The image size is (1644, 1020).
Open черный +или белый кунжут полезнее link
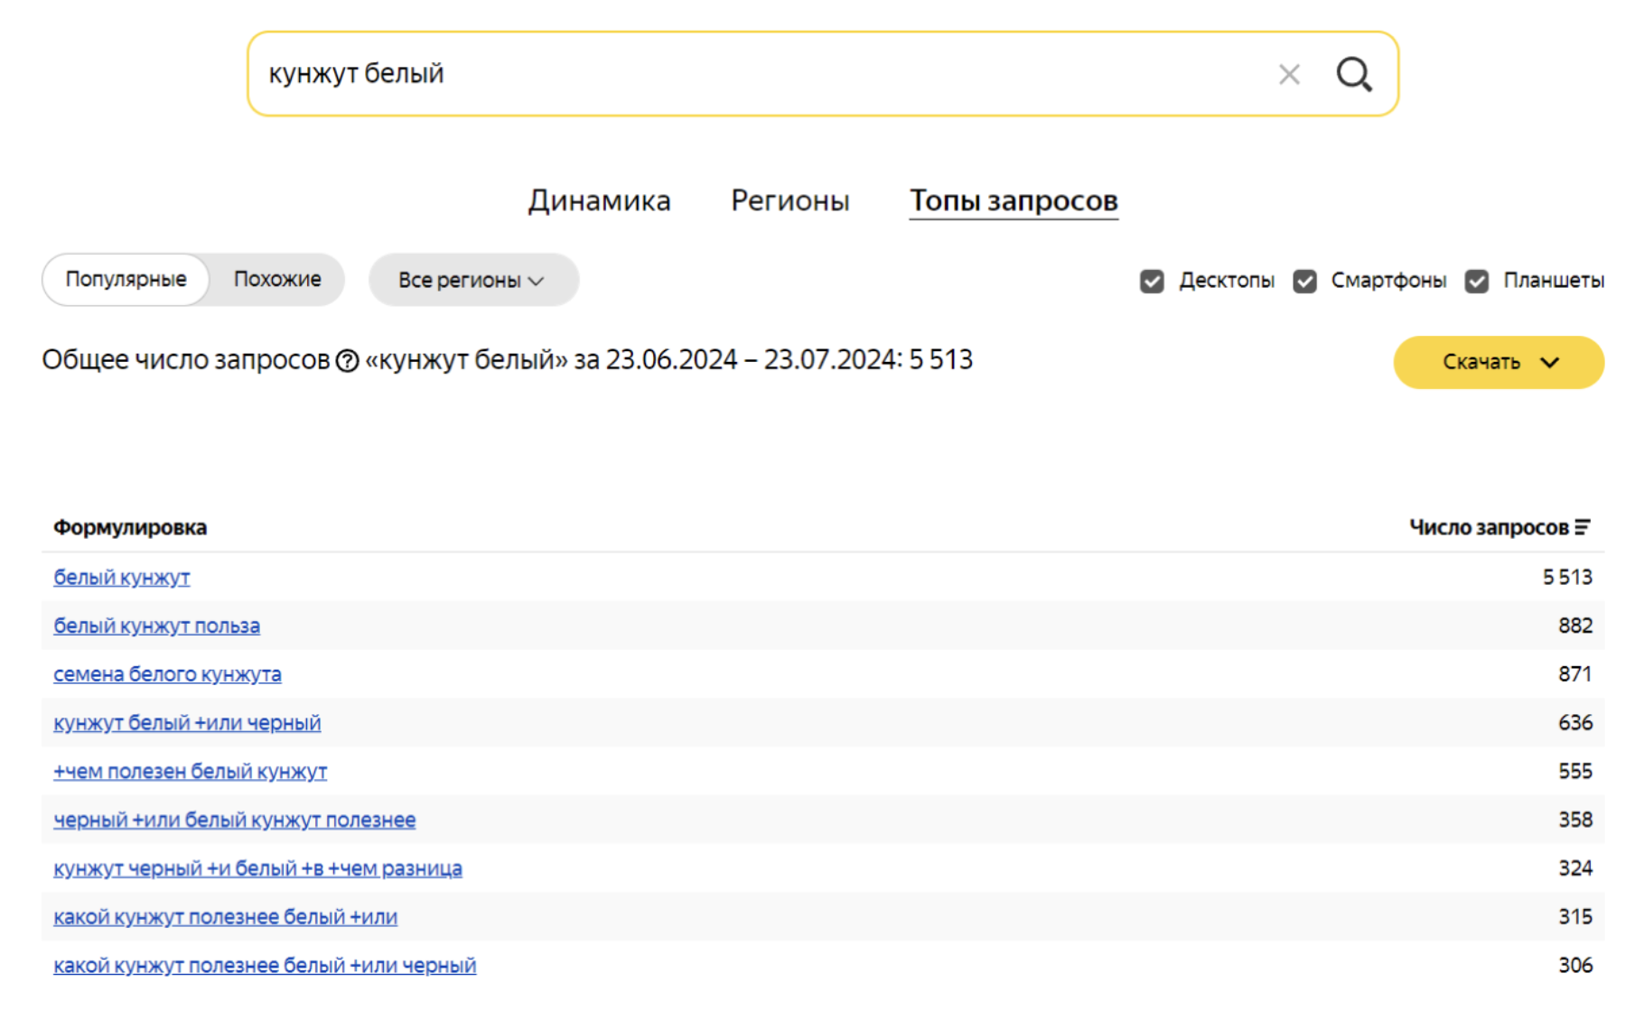tap(235, 820)
